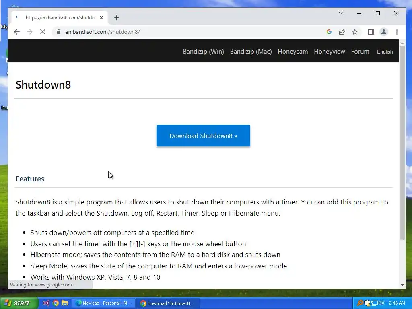Click the scrollbar down arrow
Screen dimensions: 412x309
coord(402,285)
